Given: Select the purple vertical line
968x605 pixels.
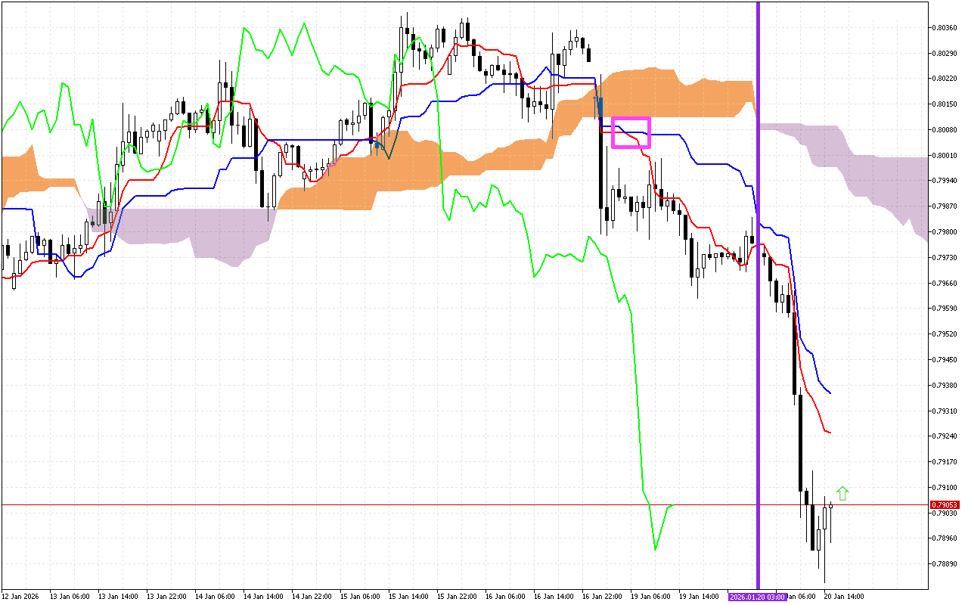Looking at the screenshot, I should coord(758,302).
